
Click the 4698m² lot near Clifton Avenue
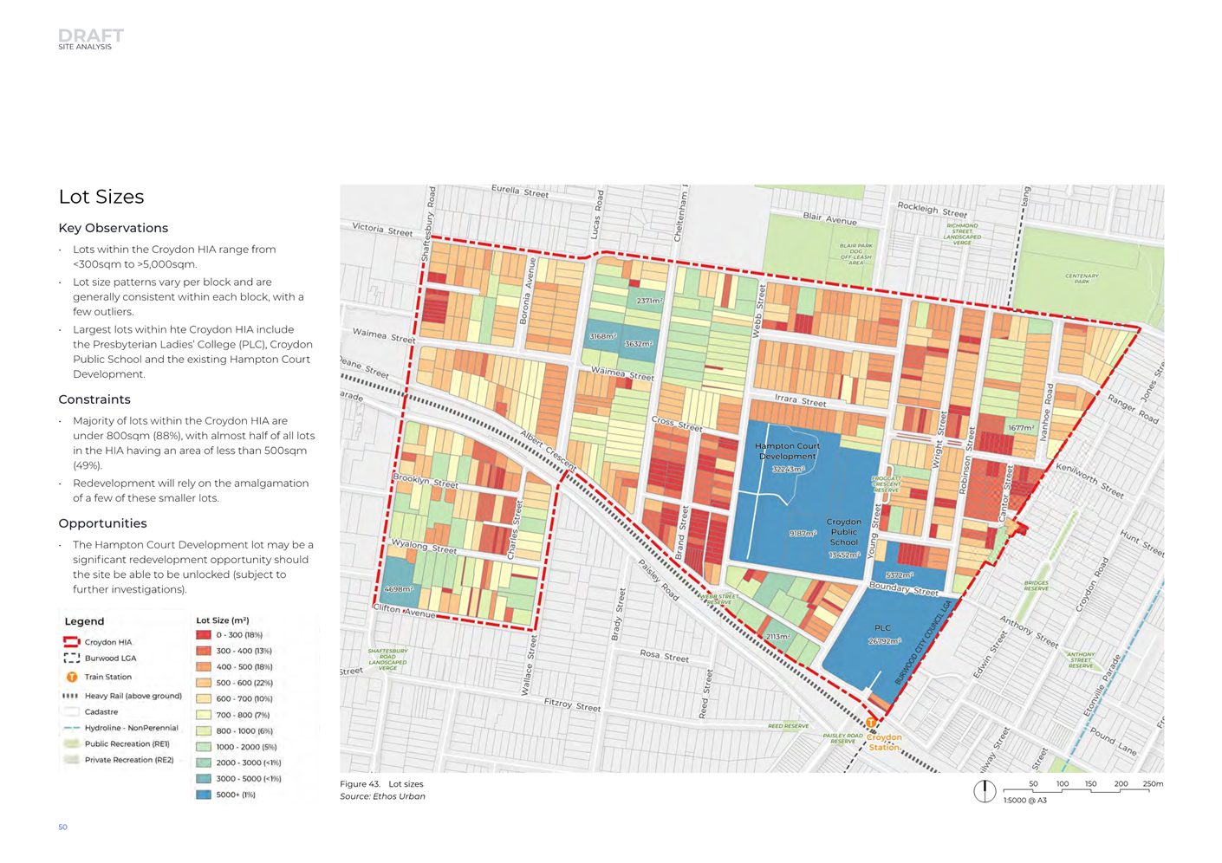point(397,588)
